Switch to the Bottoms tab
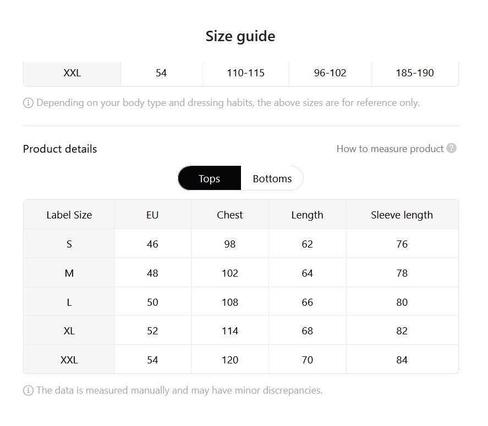The width and height of the screenshot is (488, 426). point(272,178)
